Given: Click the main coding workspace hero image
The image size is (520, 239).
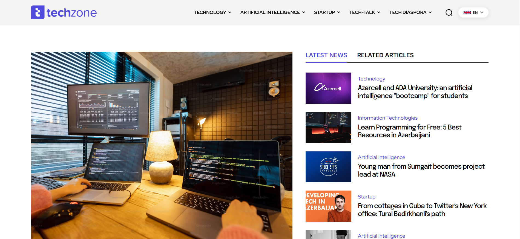Looking at the screenshot, I should coord(162,145).
